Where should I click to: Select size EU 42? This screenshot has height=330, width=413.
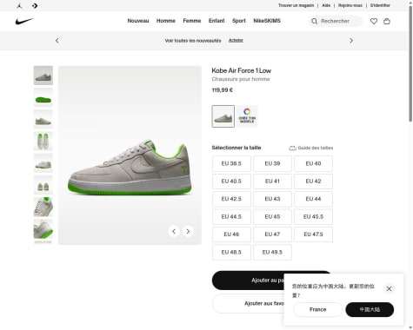click(x=313, y=181)
